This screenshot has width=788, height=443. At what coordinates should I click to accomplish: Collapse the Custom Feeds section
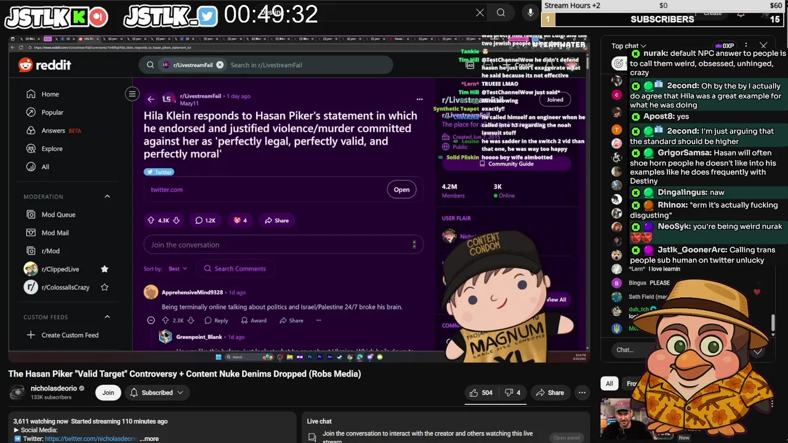point(107,317)
